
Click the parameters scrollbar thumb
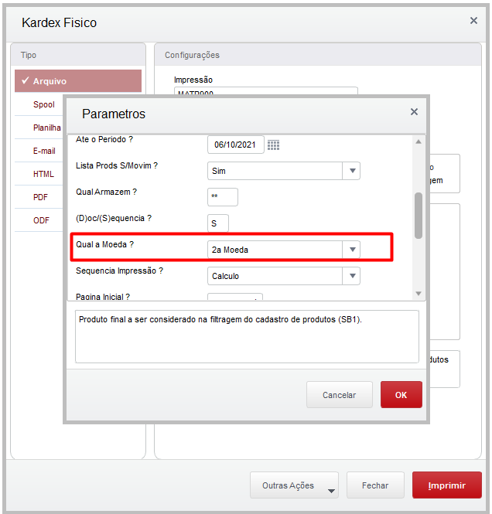click(x=419, y=216)
